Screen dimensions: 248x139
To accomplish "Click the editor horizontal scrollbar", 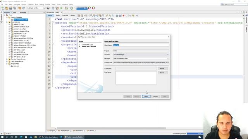I will (111, 128).
